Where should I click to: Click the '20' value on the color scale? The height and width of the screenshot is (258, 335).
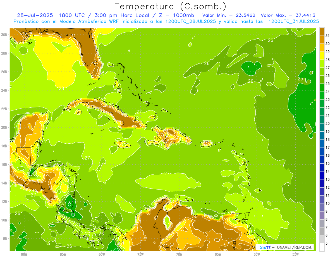(327, 124)
